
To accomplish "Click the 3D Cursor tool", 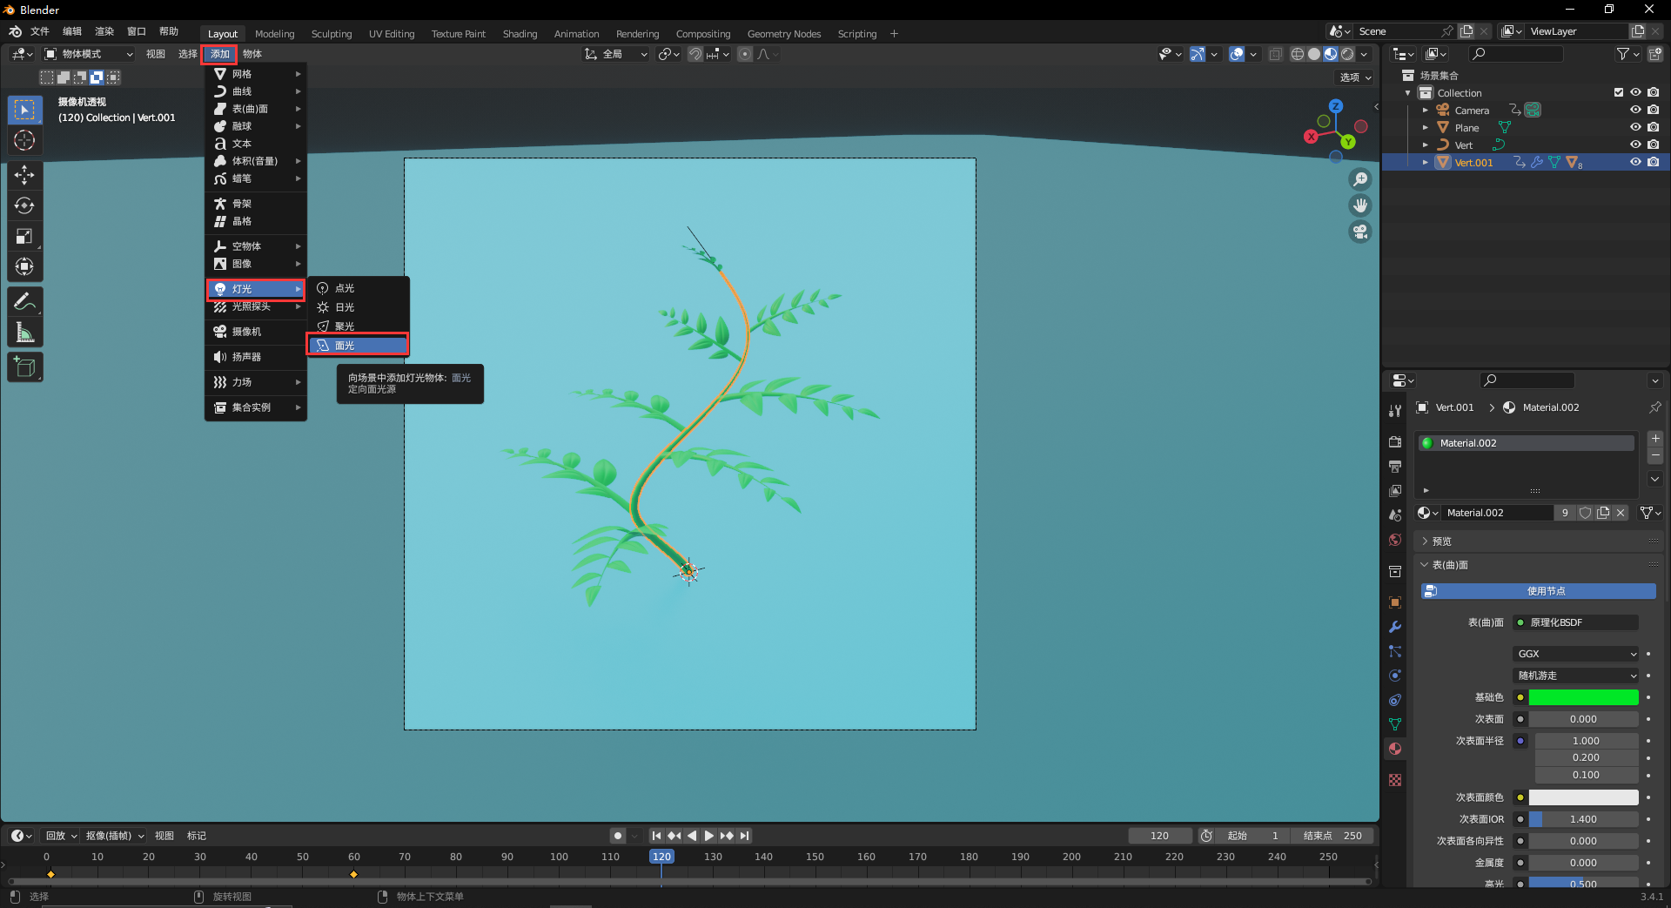I will coord(24,140).
